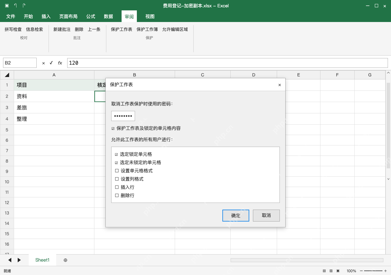Check the 插入行 permission box
This screenshot has height=275, width=391.
117,187
